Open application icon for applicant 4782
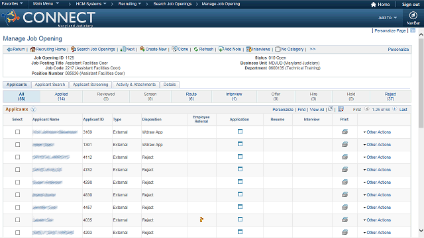 (x=240, y=169)
